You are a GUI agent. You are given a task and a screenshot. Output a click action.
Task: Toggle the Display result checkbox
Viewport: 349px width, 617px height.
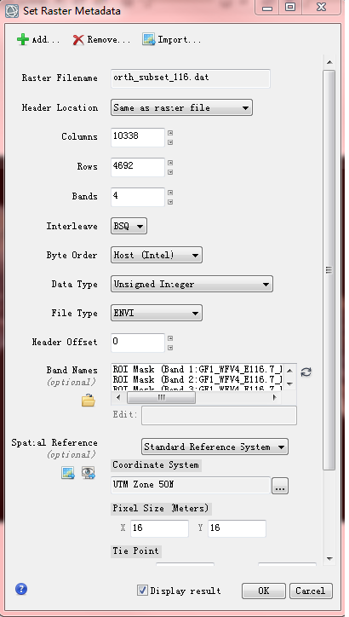point(142,591)
